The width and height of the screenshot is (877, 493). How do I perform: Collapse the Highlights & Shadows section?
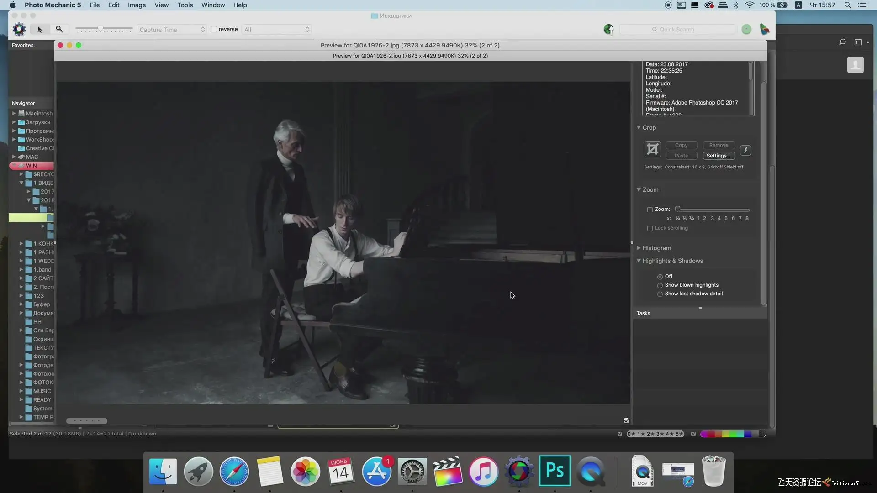(639, 261)
